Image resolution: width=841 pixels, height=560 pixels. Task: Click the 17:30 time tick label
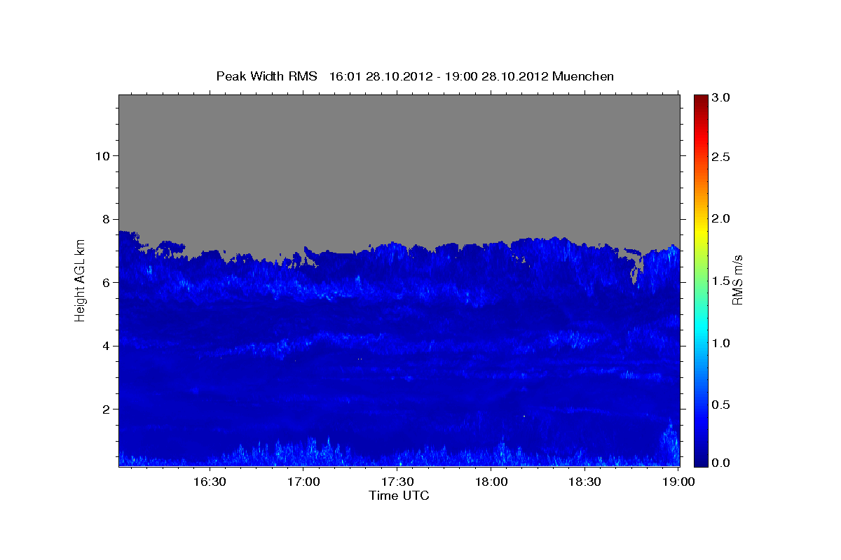click(x=397, y=482)
